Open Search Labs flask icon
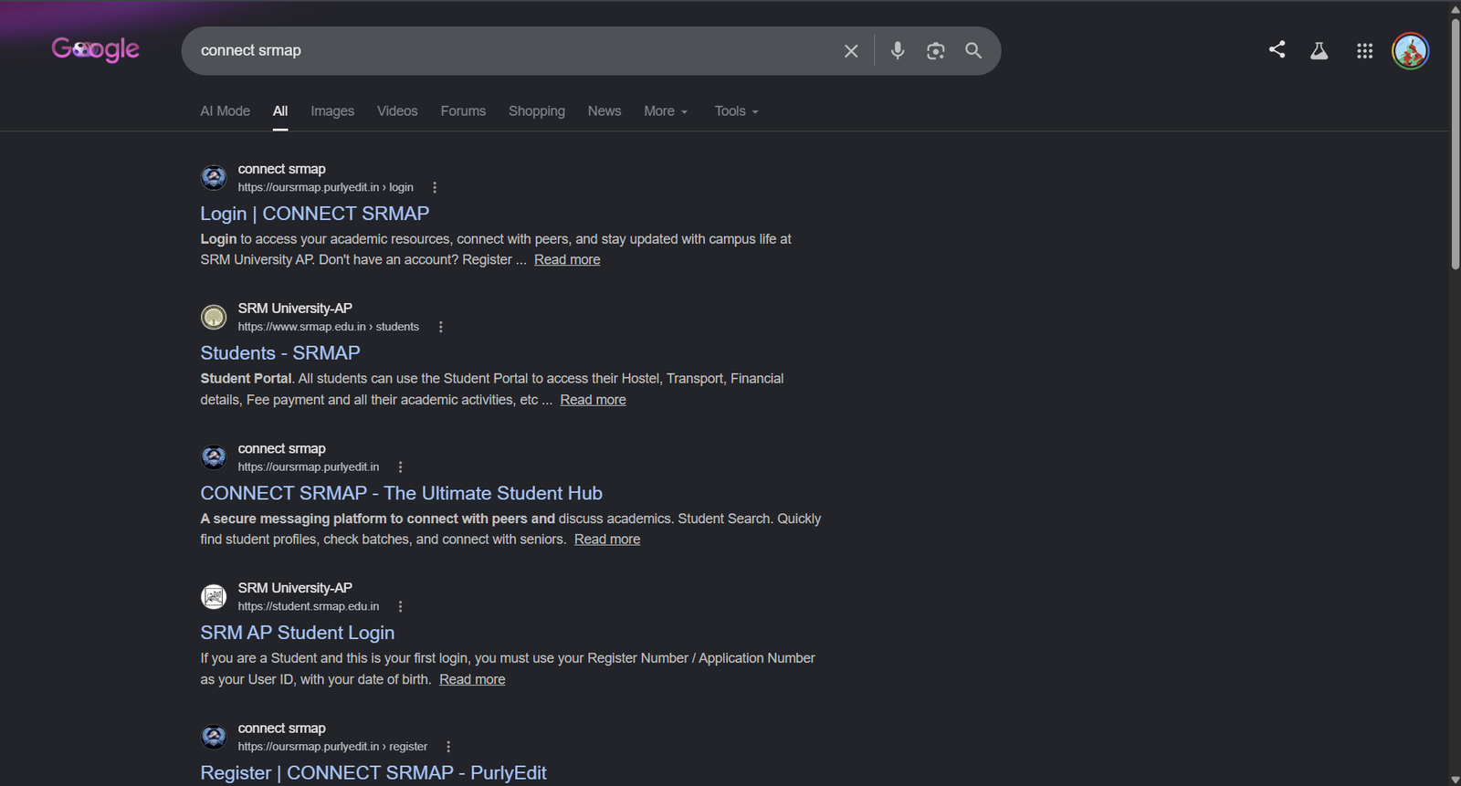This screenshot has height=786, width=1461. click(x=1319, y=51)
